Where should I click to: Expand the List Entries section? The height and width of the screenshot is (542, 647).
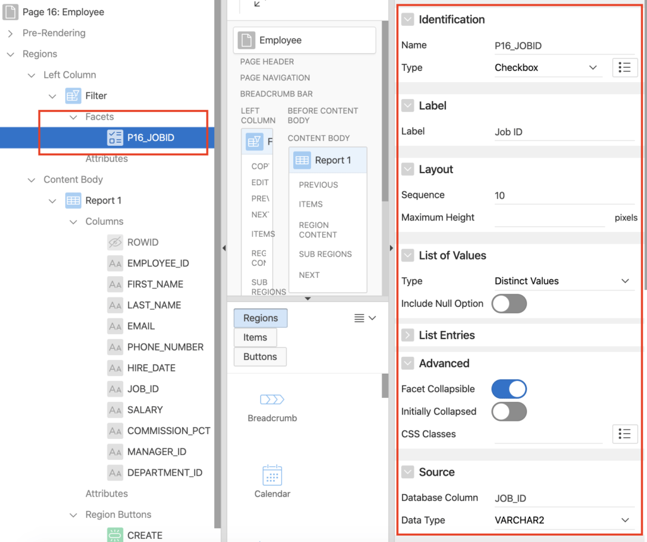(x=408, y=335)
